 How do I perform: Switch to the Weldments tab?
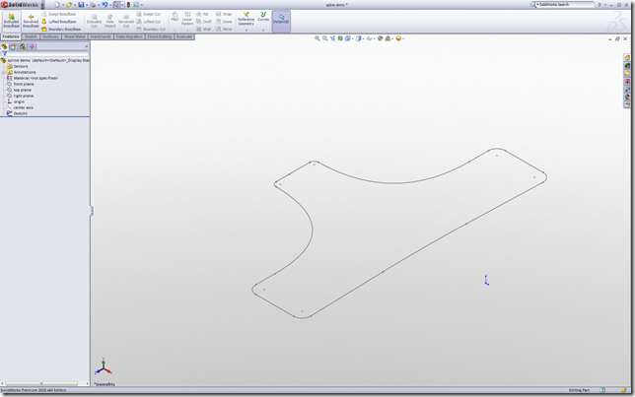101,36
